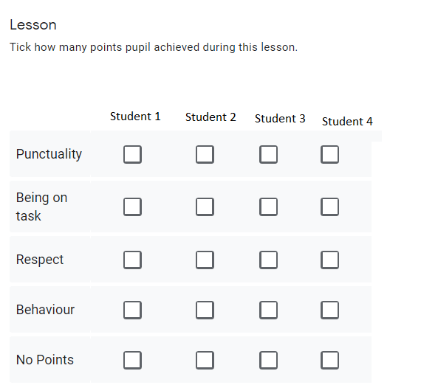Screen dimensions: 421x385
Task: Check Being on task for Student 3
Action: point(269,207)
